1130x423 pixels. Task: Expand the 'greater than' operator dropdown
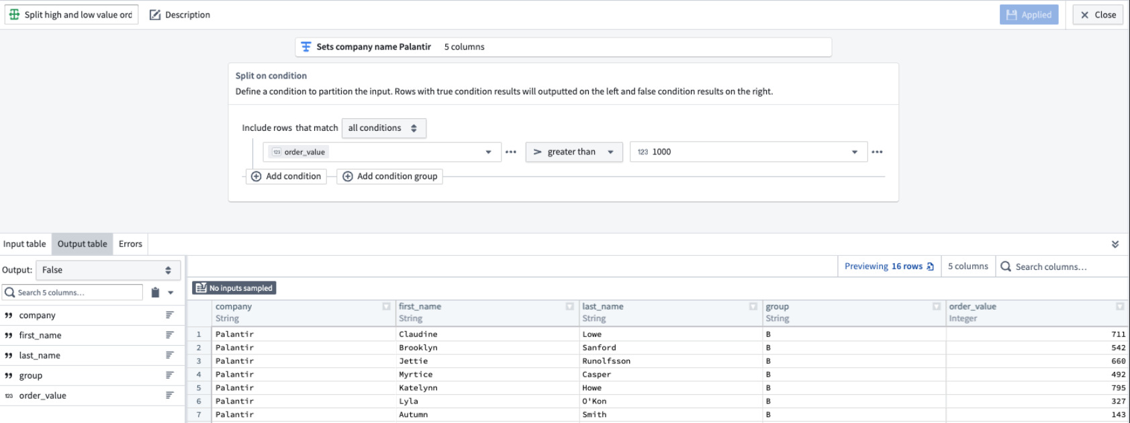pos(573,152)
